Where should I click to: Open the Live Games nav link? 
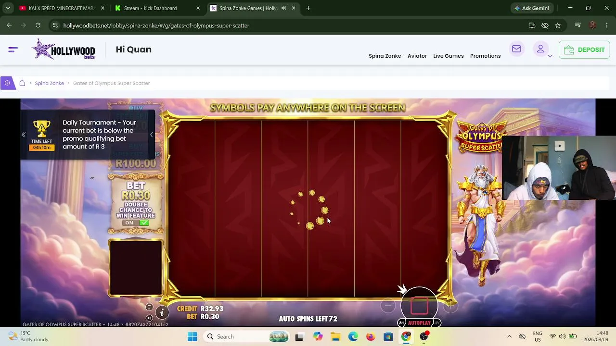pos(449,56)
